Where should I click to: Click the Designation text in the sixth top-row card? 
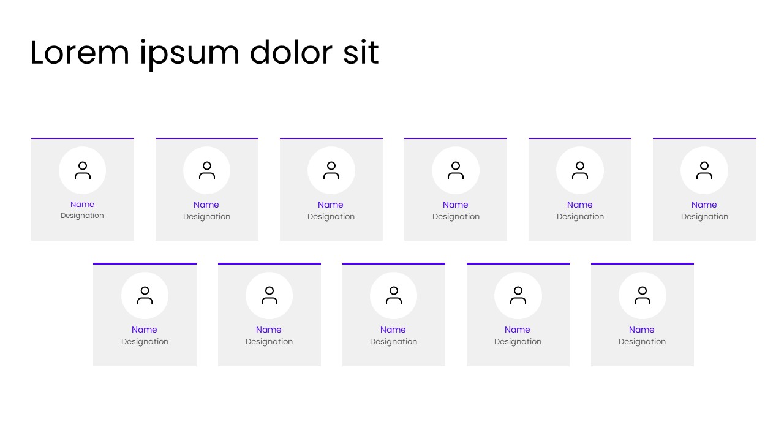pos(704,217)
